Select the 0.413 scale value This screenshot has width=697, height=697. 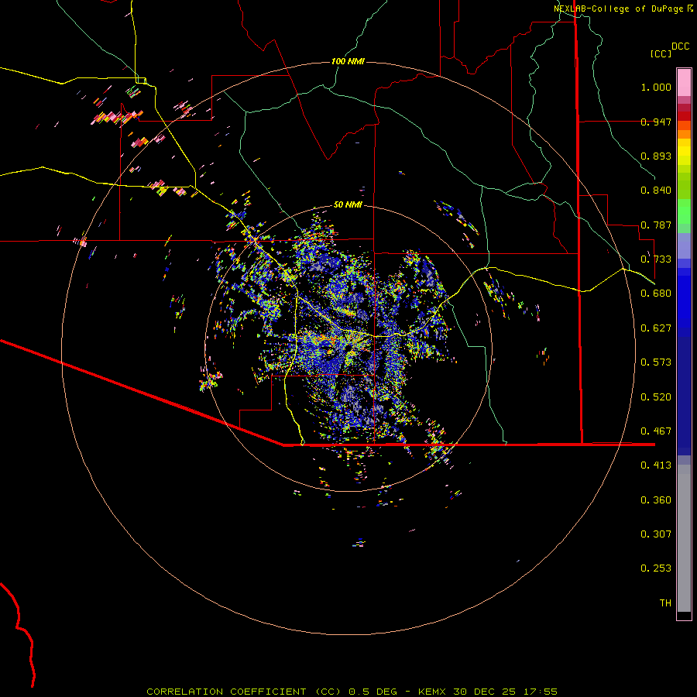click(x=656, y=465)
